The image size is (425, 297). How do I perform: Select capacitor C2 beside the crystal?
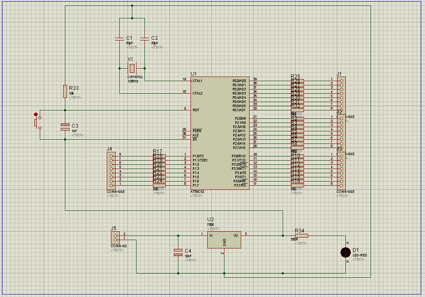[144, 39]
